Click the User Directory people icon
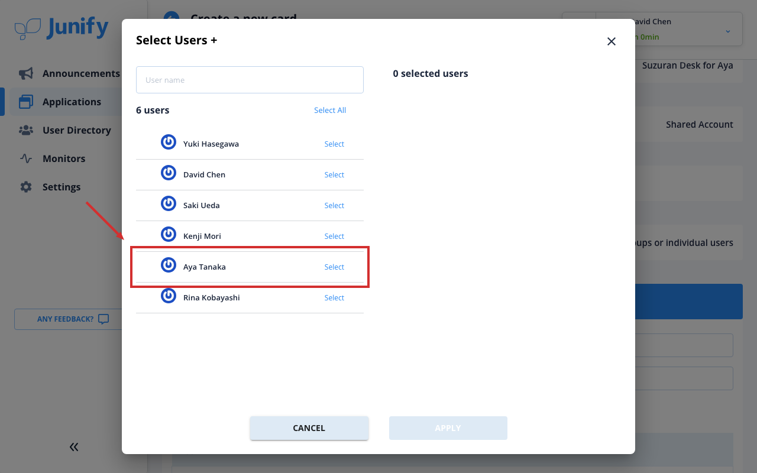This screenshot has height=473, width=757. pyautogui.click(x=26, y=130)
